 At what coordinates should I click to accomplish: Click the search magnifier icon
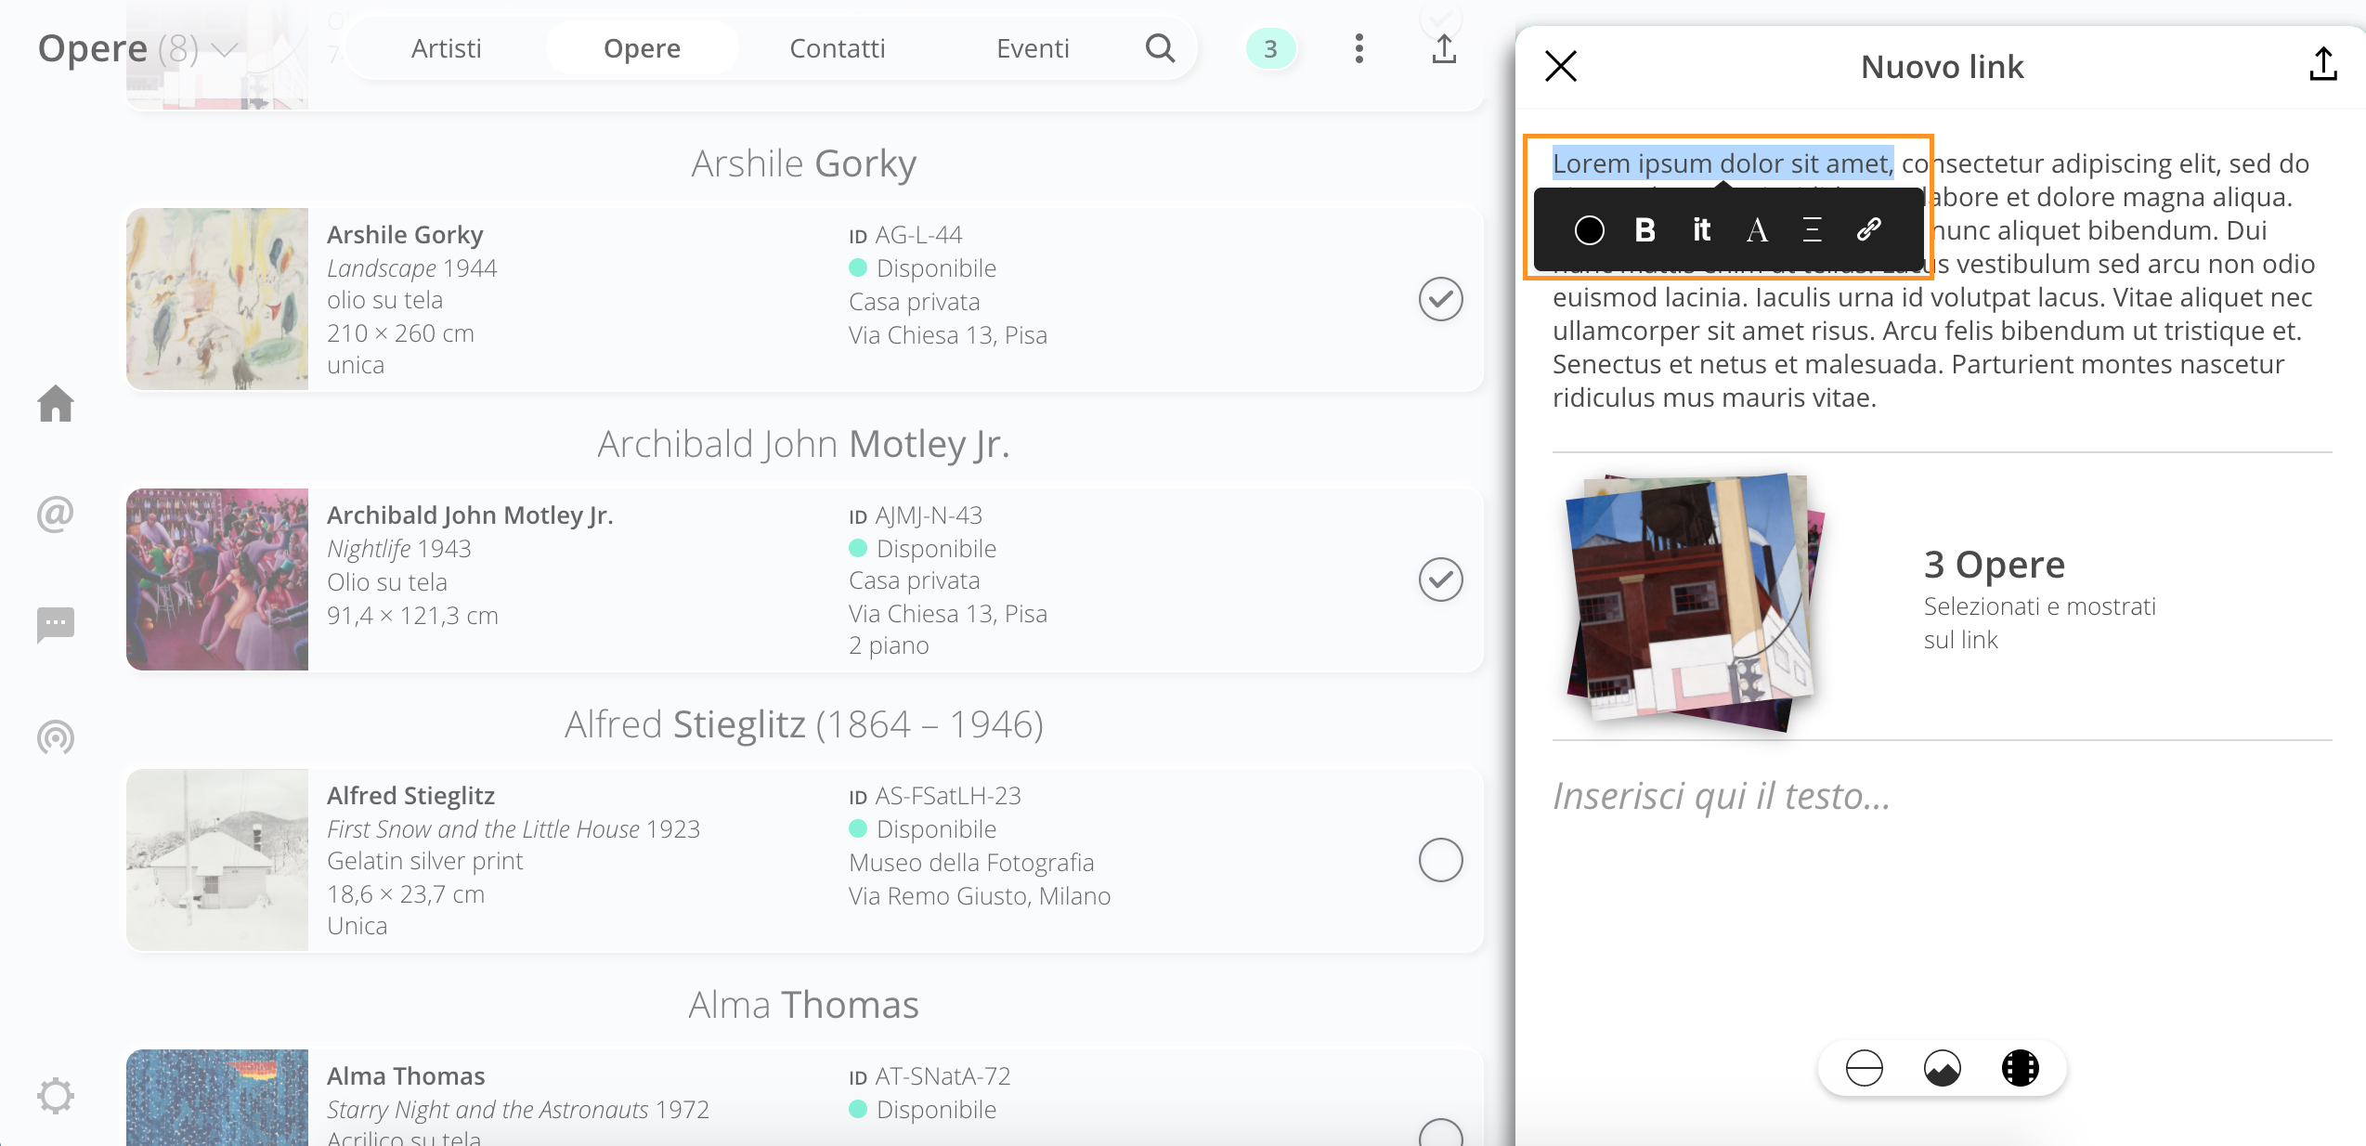click(x=1160, y=48)
